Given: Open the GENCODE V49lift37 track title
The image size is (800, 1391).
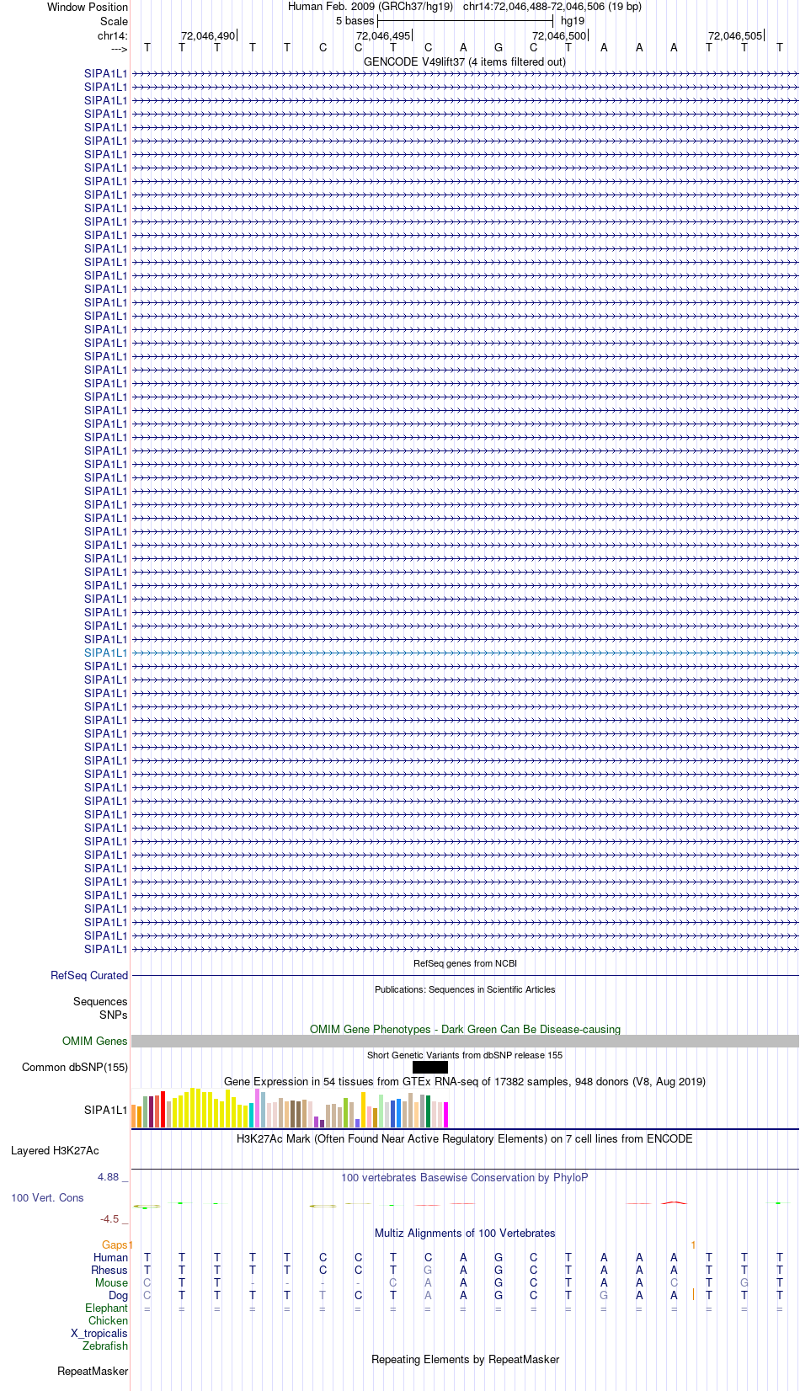Looking at the screenshot, I should (x=465, y=62).
